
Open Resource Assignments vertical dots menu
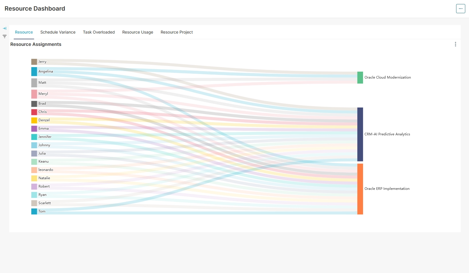coord(455,44)
